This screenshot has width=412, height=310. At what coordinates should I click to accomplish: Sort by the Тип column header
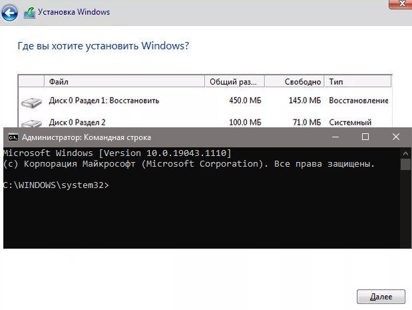[x=358, y=81]
